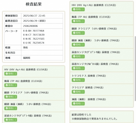Click 陰性(-) badge under 梅毒 in right list
136x123 pixels.
coord(78,21)
